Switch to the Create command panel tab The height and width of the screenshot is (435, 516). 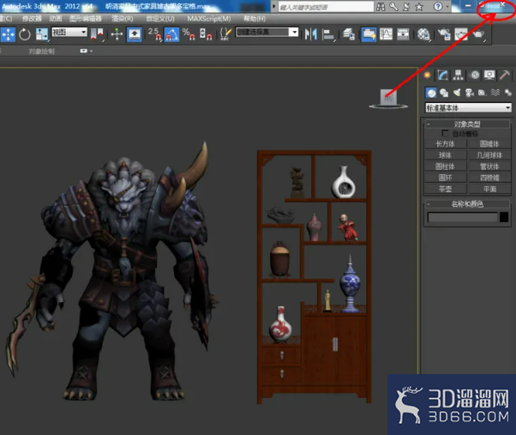[x=427, y=76]
